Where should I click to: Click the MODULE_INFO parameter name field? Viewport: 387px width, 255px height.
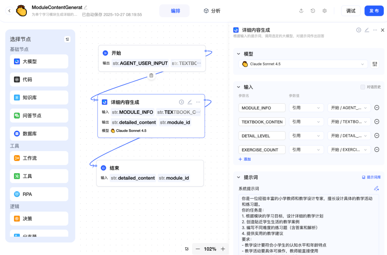coord(262,108)
